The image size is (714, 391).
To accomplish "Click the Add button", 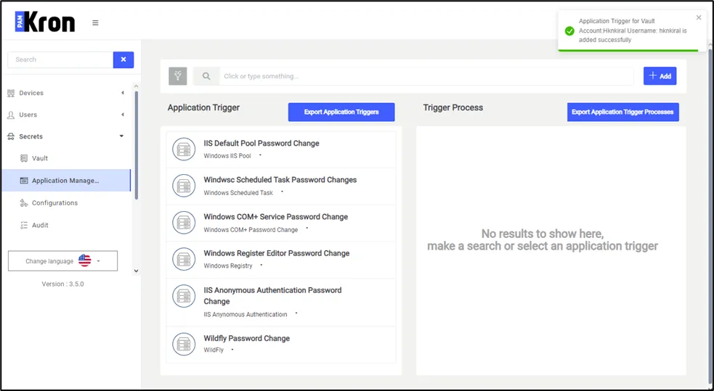I will pyautogui.click(x=660, y=76).
